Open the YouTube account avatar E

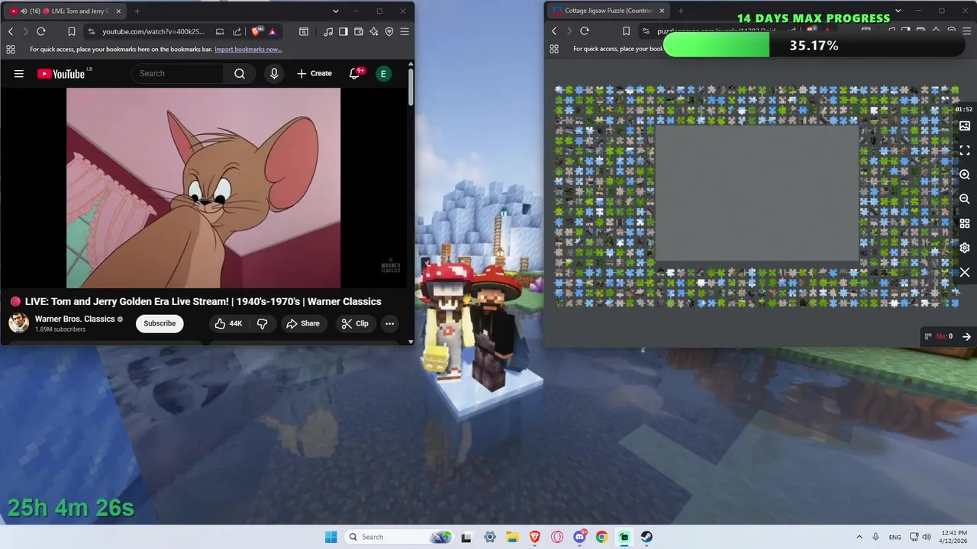[x=383, y=74]
